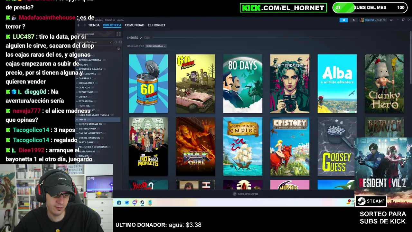Select METROIDVANIA collection
This screenshot has height=232, width=412.
pyautogui.click(x=98, y=129)
